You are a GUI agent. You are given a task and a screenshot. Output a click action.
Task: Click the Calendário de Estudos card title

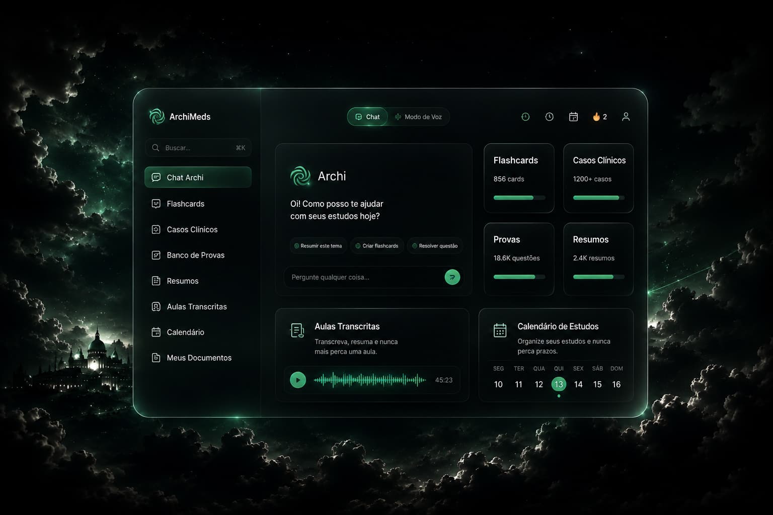[x=558, y=326]
